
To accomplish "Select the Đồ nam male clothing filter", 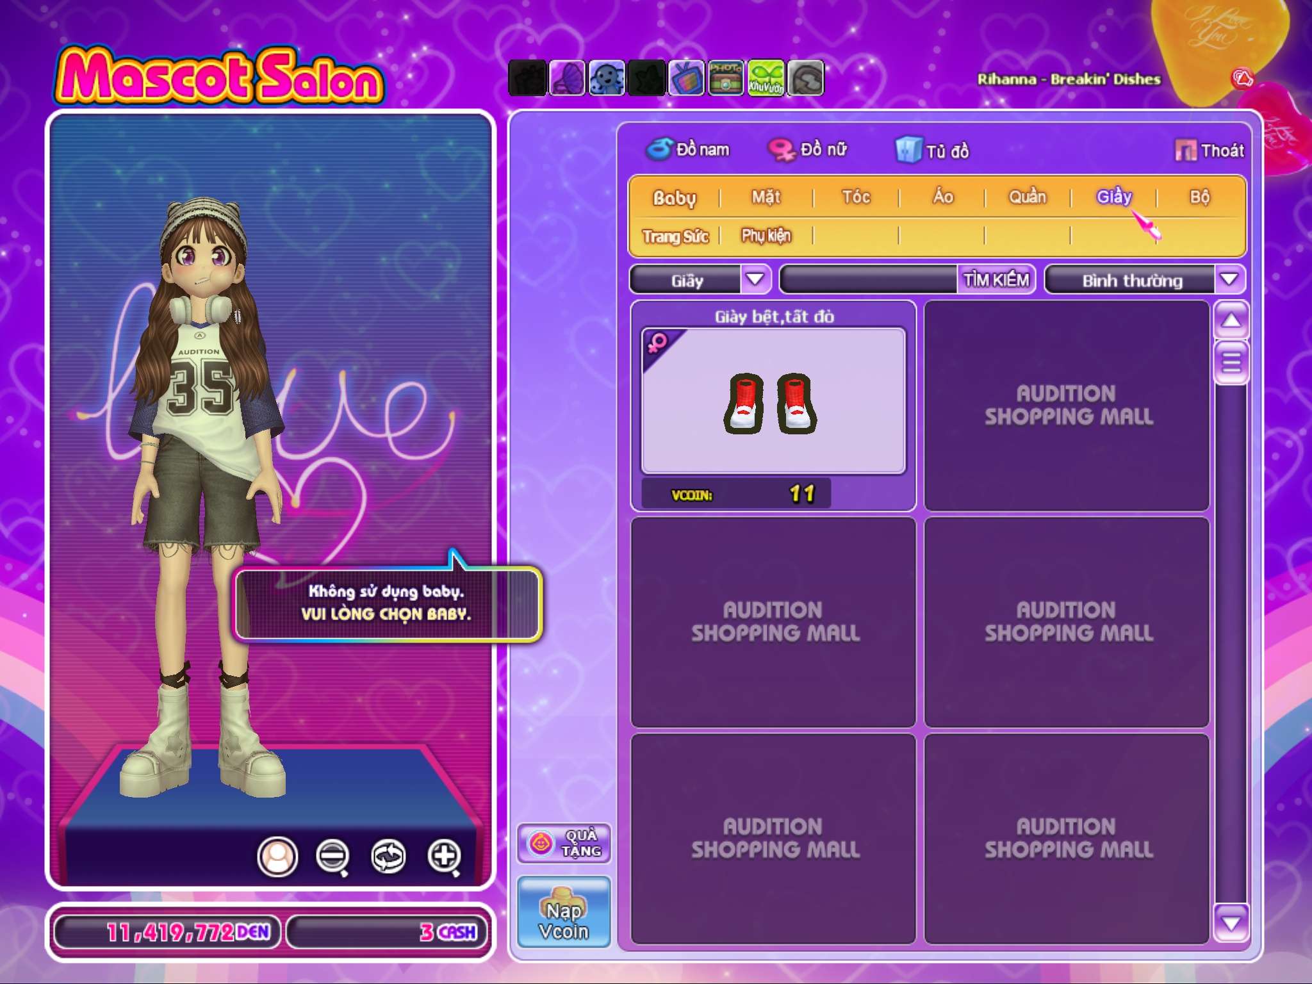I will (687, 149).
